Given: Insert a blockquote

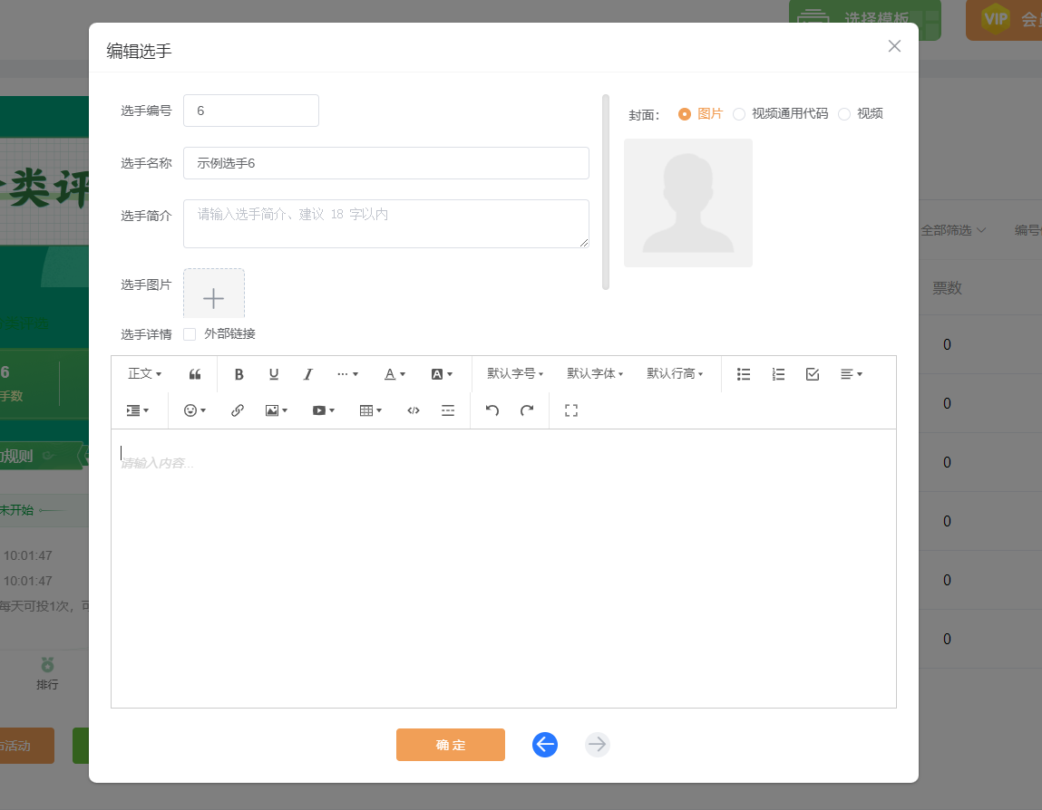Looking at the screenshot, I should tap(195, 374).
